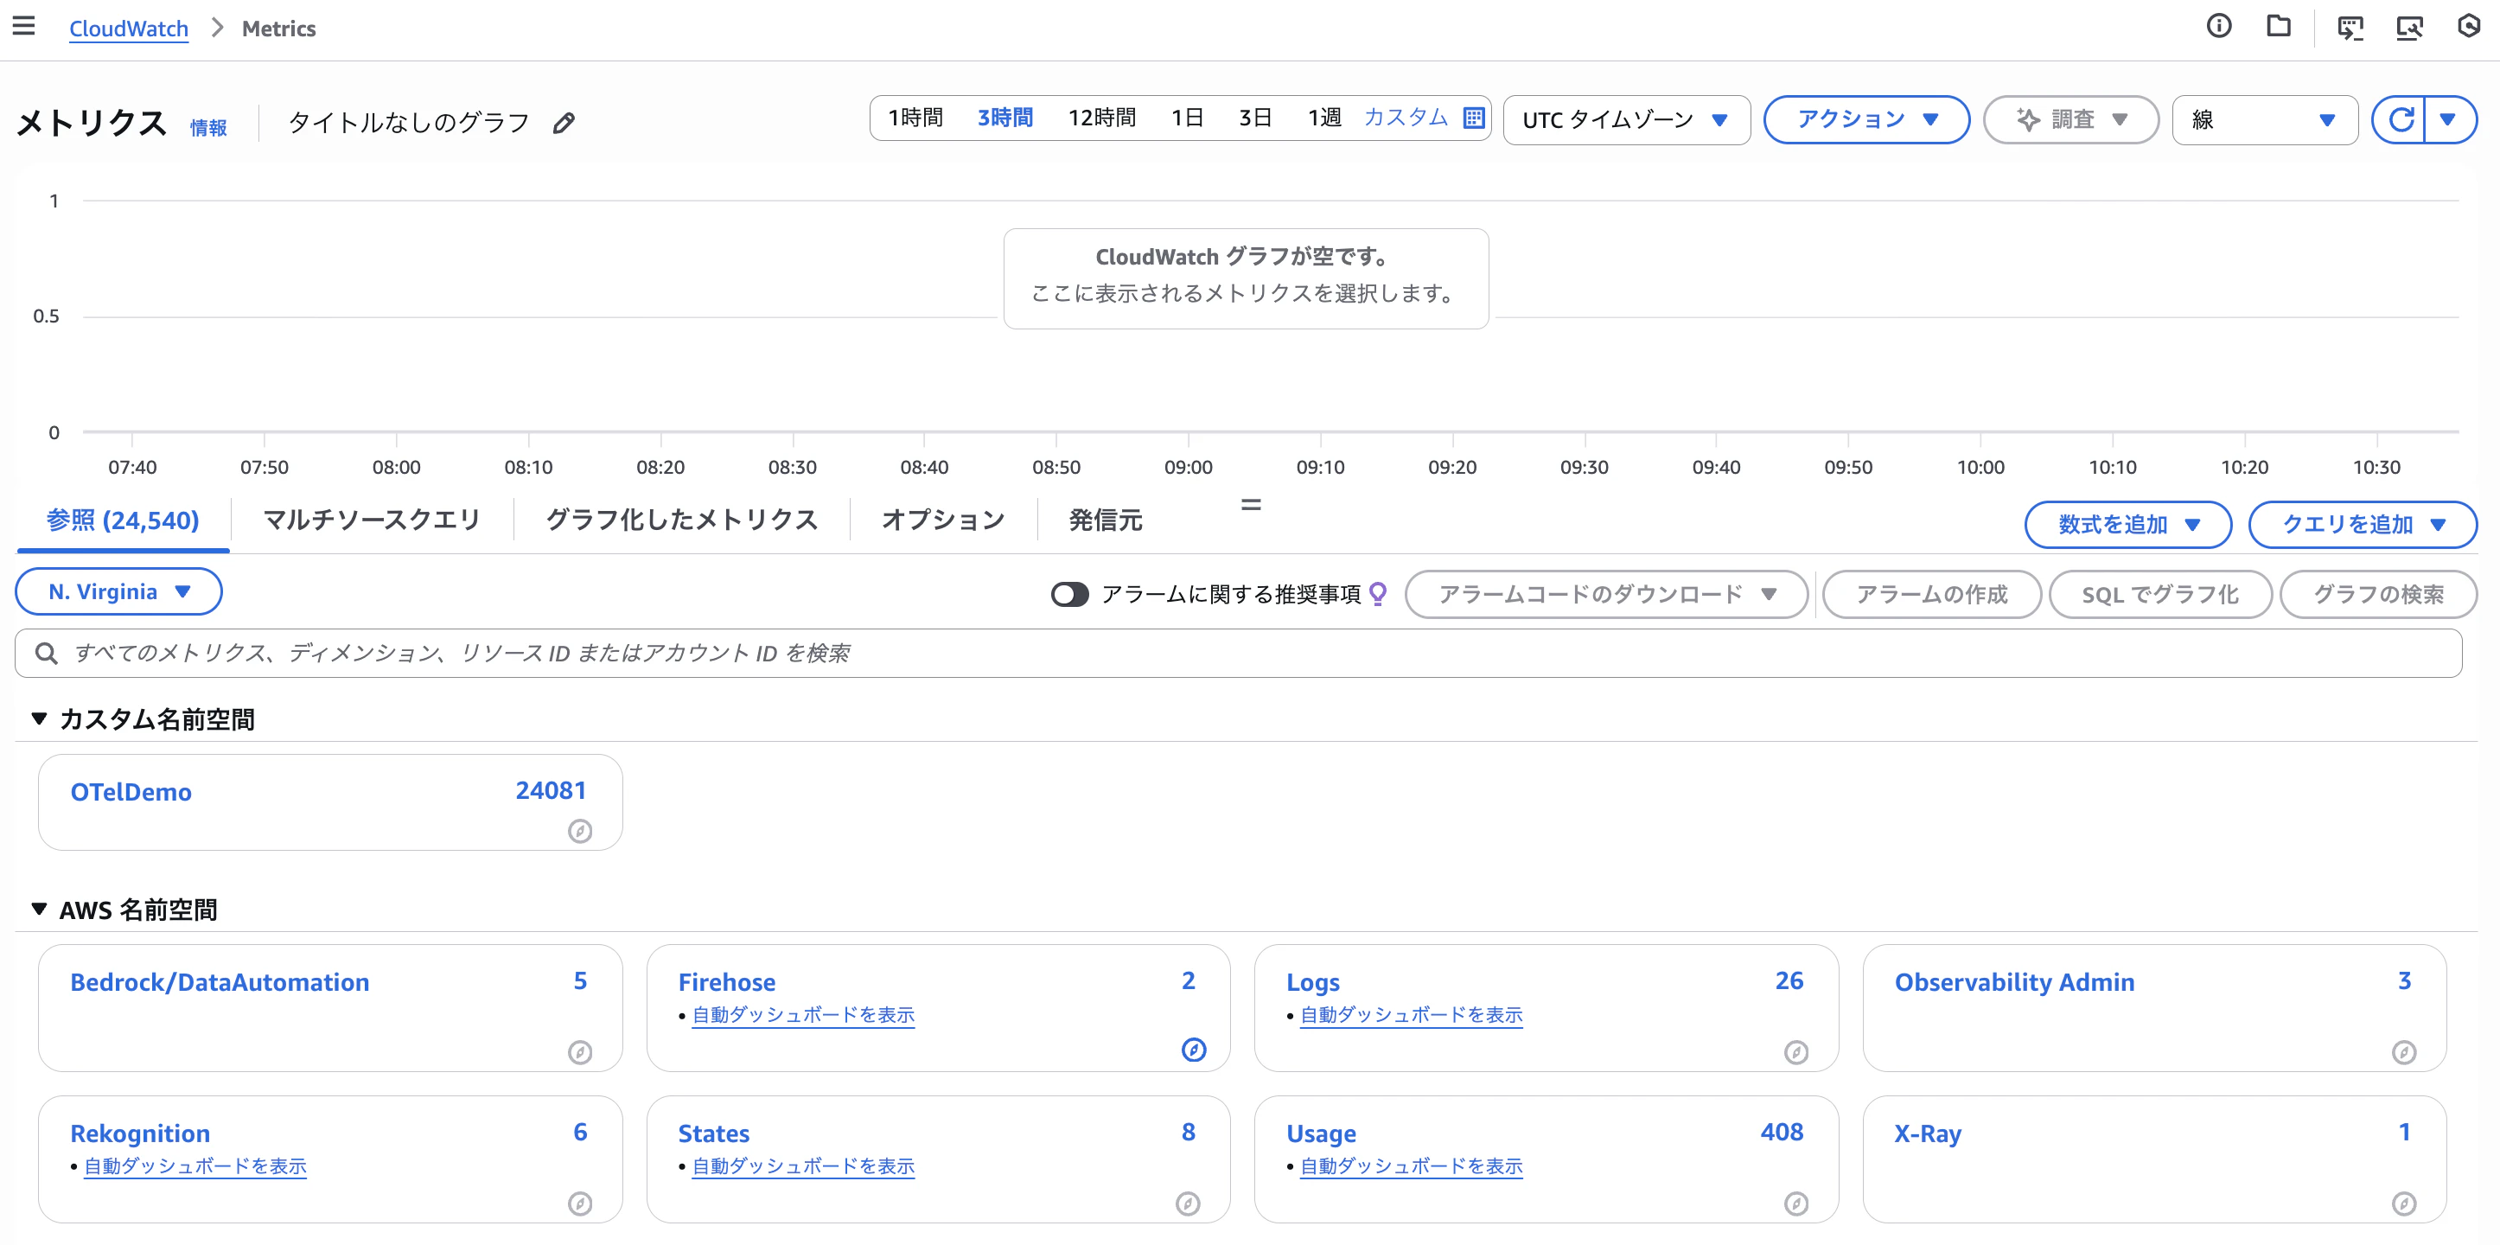Open the クエリを追加 dropdown
This screenshot has height=1245, width=2500.
point(2363,524)
